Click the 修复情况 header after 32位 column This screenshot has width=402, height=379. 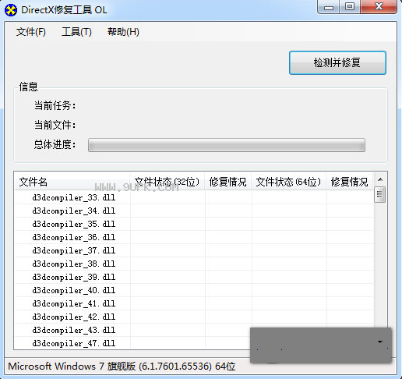227,182
